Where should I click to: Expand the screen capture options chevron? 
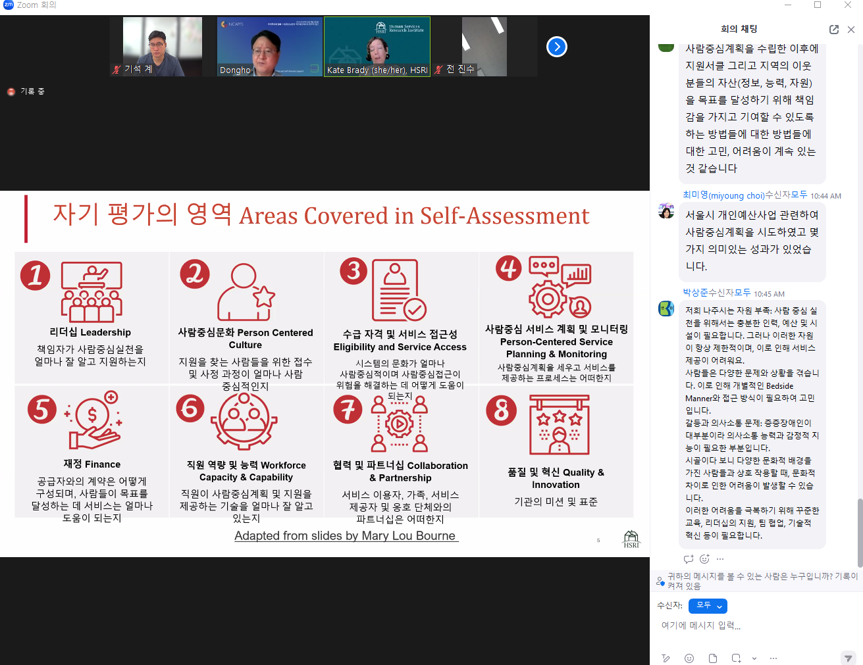click(754, 658)
